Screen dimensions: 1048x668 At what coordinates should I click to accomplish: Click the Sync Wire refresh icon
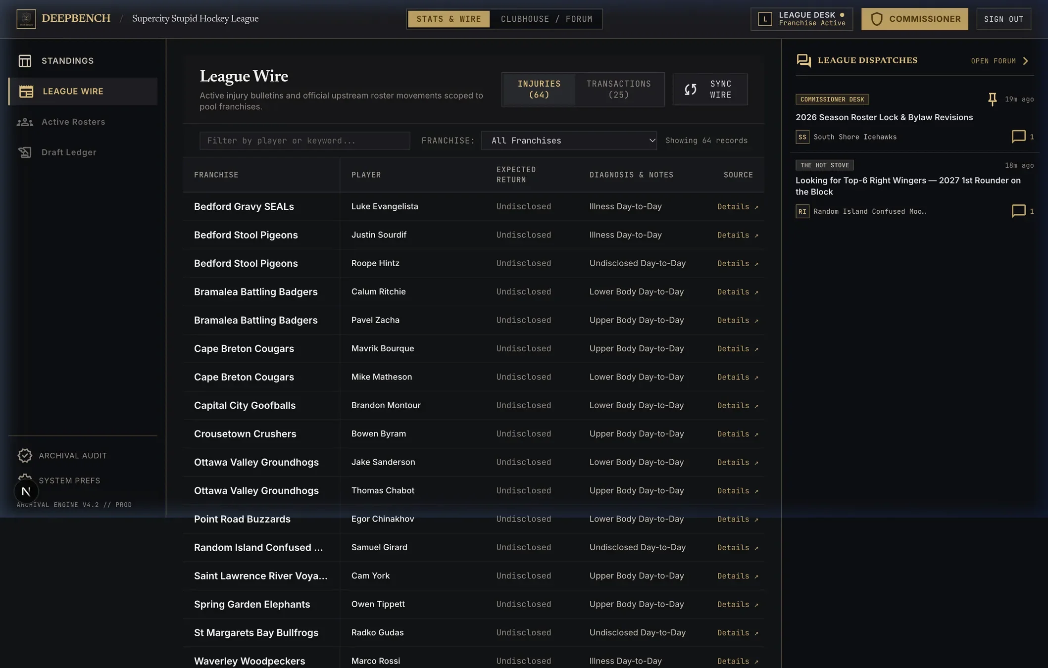[691, 90]
